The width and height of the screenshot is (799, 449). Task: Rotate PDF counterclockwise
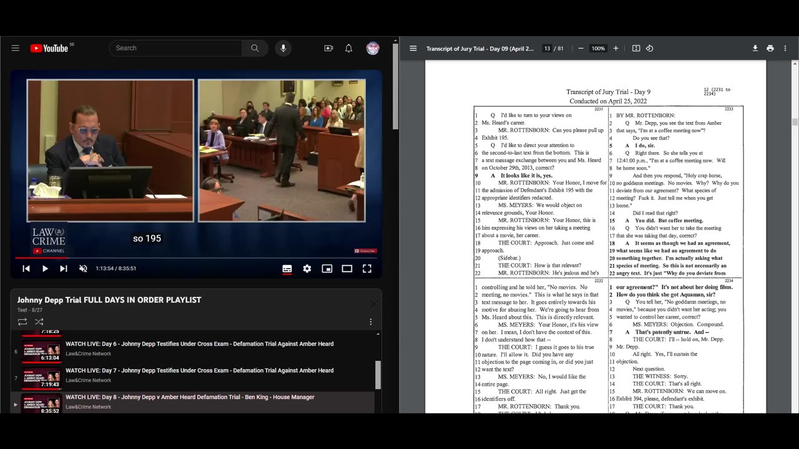coord(649,48)
